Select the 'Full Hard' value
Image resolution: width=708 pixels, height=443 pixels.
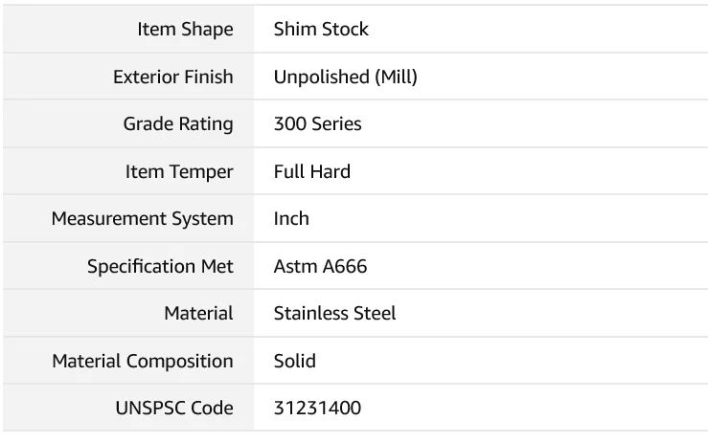(x=312, y=172)
